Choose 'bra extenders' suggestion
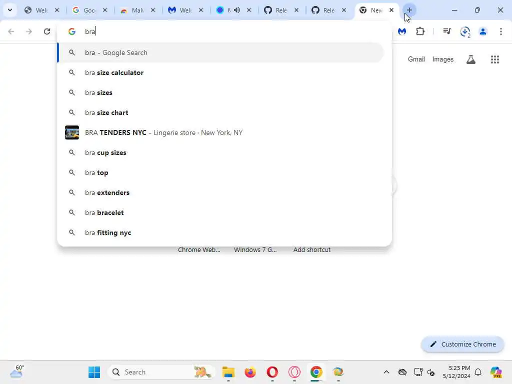This screenshot has height=384, width=512. pos(221,192)
